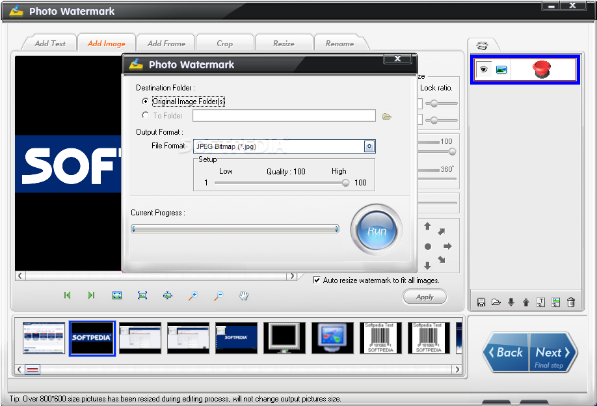Click the JPEG quality slider handle
This screenshot has width=597, height=406.
(346, 183)
